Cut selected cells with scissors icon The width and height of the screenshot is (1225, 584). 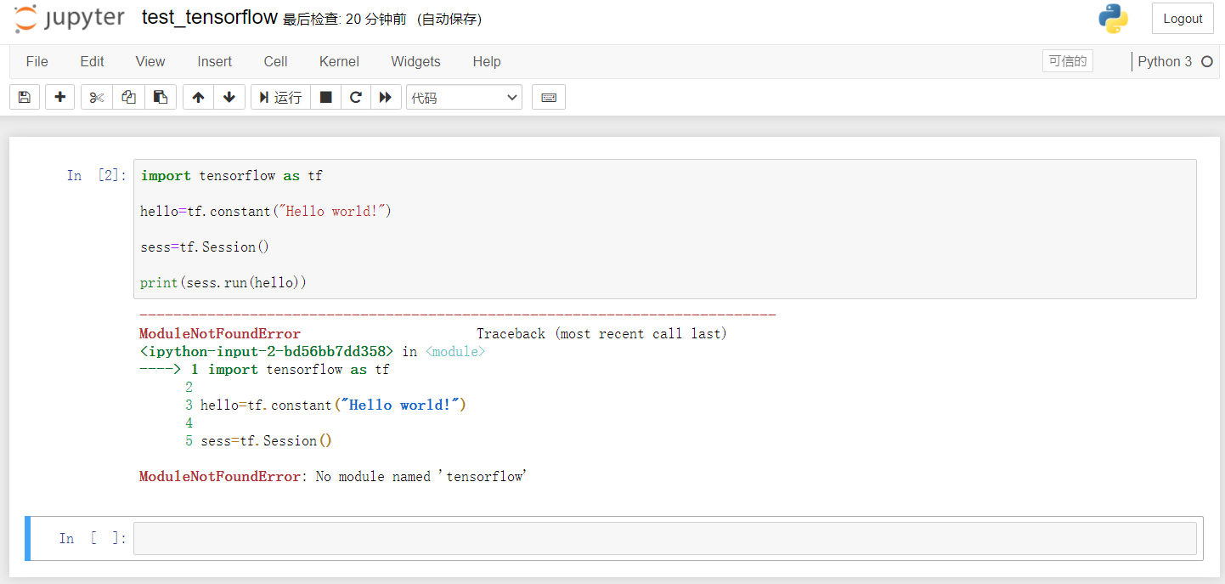click(x=96, y=97)
